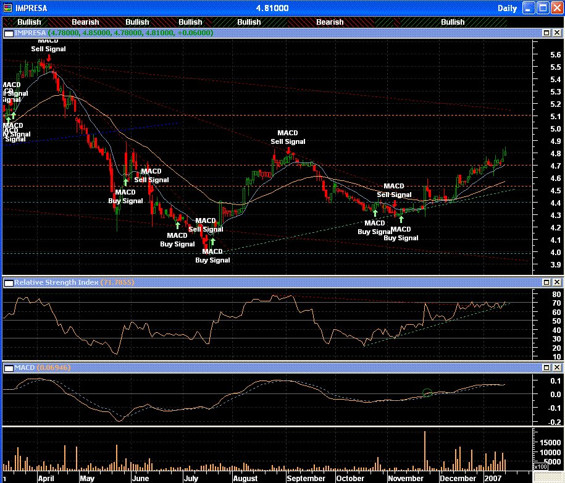Click the November label on date axis
This screenshot has width=565, height=483.
click(x=405, y=478)
